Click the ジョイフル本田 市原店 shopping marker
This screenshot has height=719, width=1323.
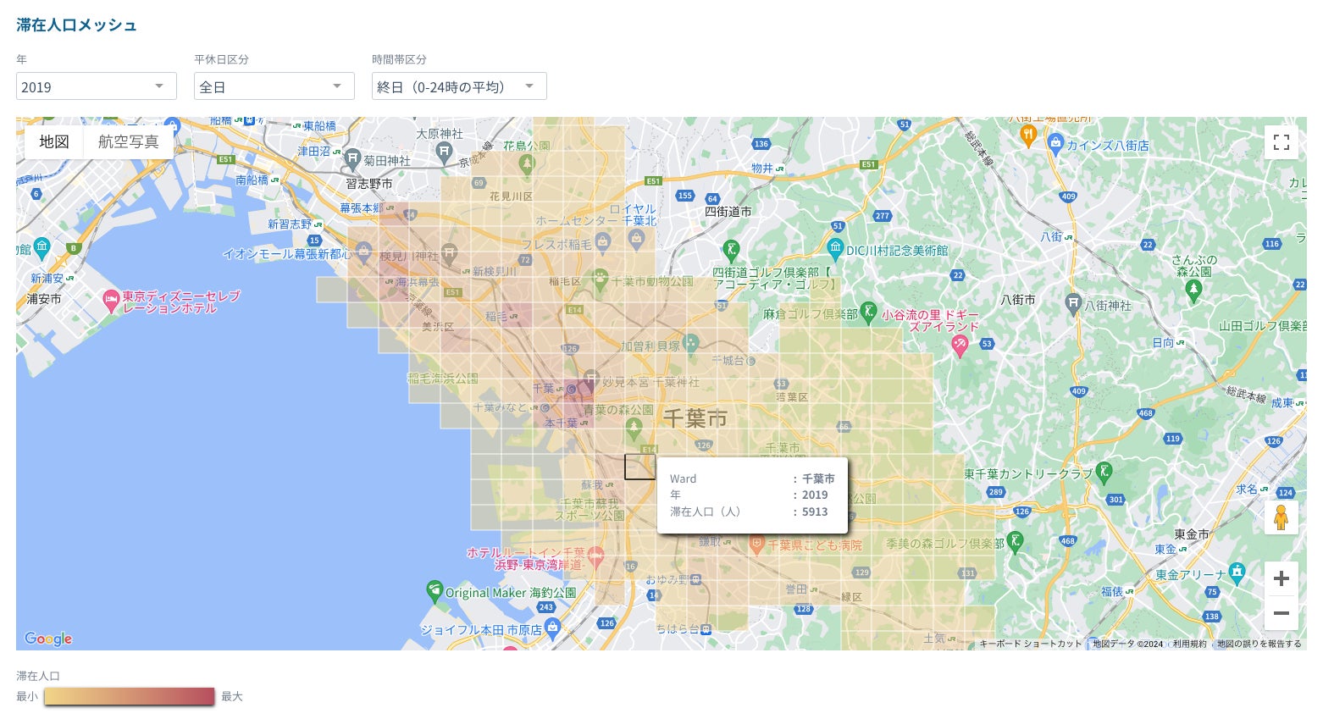[x=552, y=628]
